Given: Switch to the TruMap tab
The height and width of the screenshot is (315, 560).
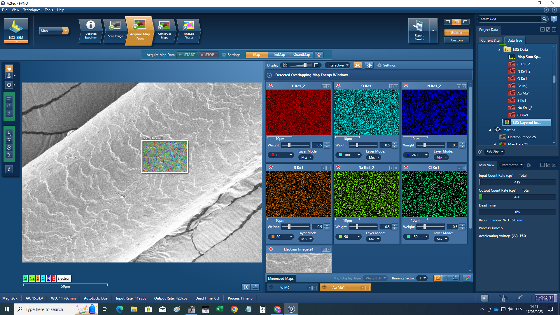Looking at the screenshot, I should point(279,55).
